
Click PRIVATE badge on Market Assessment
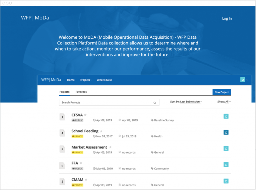(77, 152)
